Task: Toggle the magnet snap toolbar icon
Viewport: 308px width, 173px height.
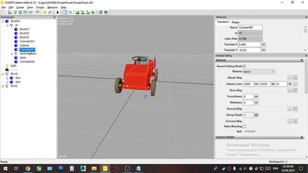Action: 70,12
